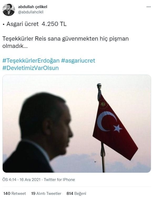Image resolution: width=154 pixels, height=198 pixels.
Task: Click the tweet text about Asgari ücret
Action: (x=34, y=24)
